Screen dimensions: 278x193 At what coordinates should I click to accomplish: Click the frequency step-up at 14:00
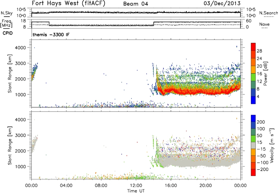coord(154,24)
